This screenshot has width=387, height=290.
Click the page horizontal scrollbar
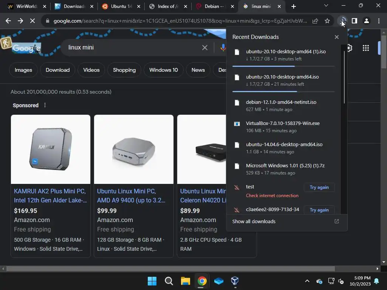pos(170,268)
